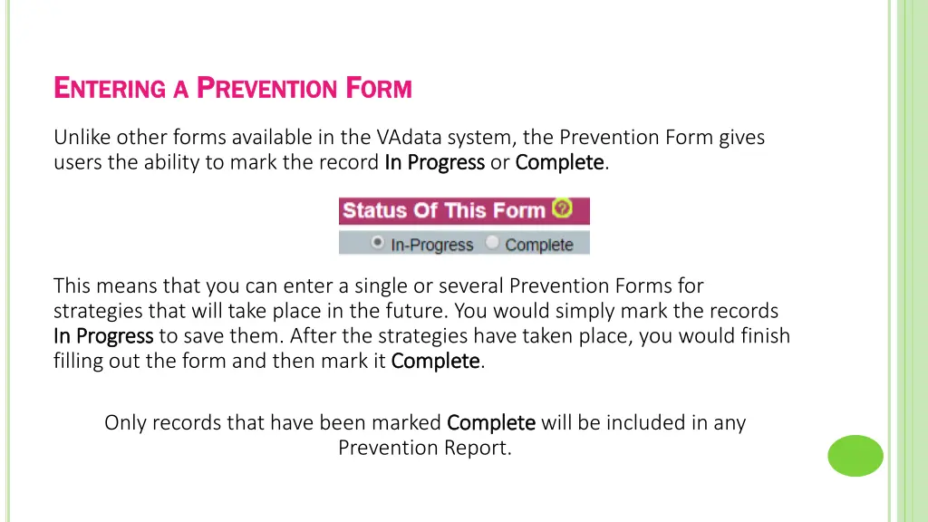Click bold Complete in the centered note
The image size is (928, 522).
491,422
